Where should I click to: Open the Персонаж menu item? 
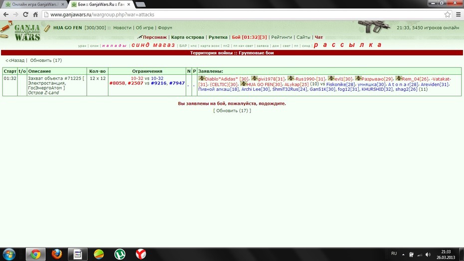[155, 37]
